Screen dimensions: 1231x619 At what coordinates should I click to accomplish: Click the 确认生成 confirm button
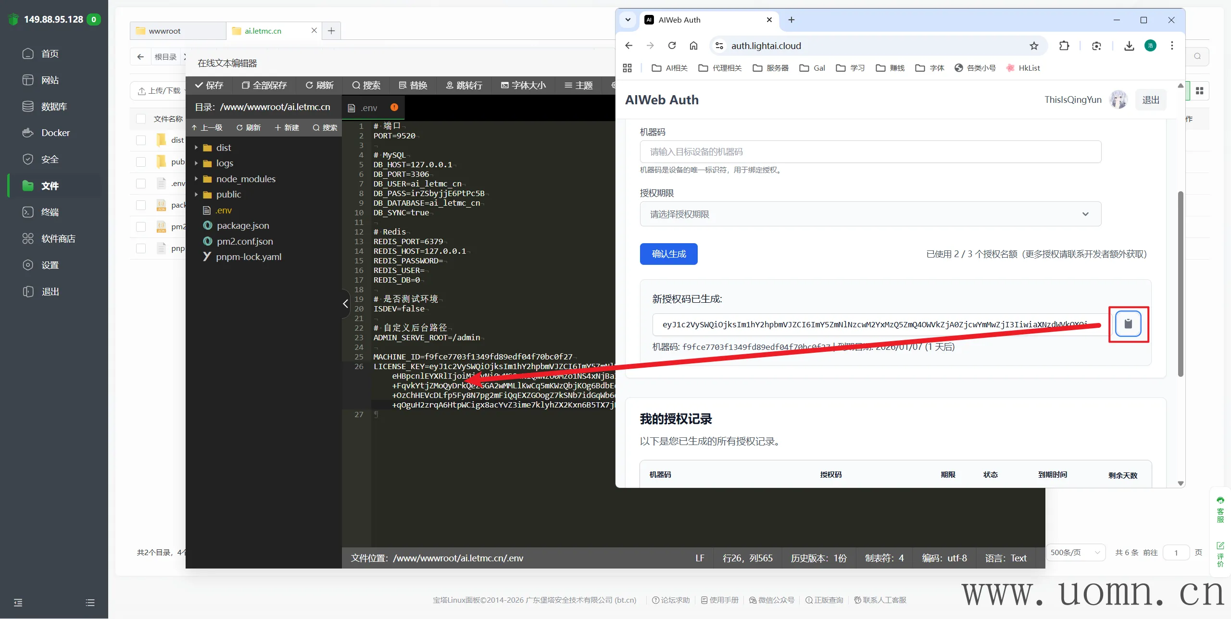668,254
